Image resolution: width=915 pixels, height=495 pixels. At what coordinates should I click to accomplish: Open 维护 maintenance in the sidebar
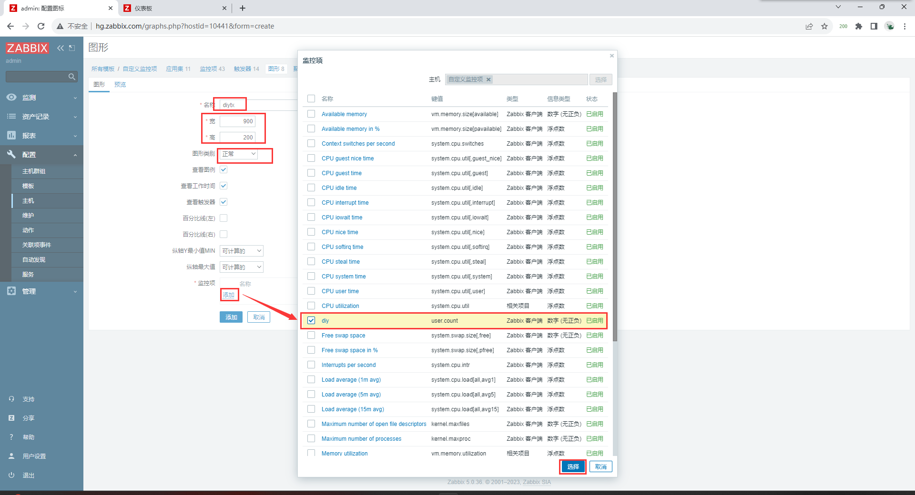[28, 216]
